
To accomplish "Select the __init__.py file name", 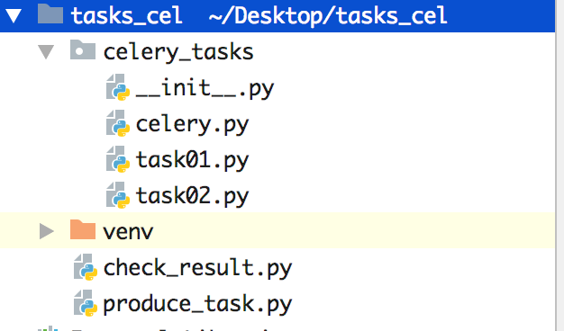I will pos(205,88).
